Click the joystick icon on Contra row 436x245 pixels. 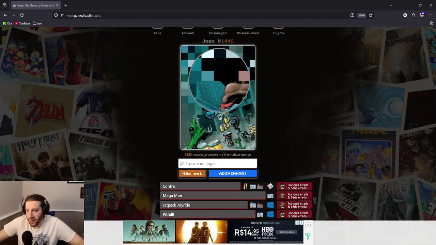[x=260, y=187]
